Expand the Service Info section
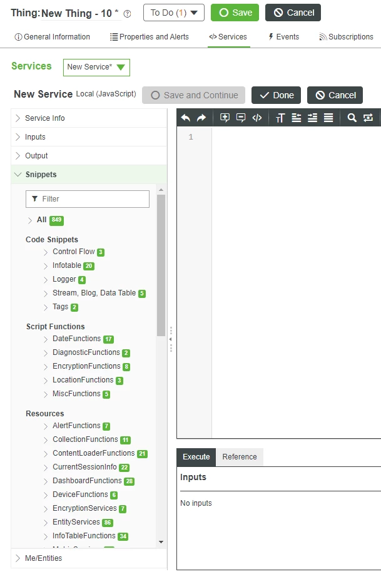The image size is (381, 574). pyautogui.click(x=89, y=118)
